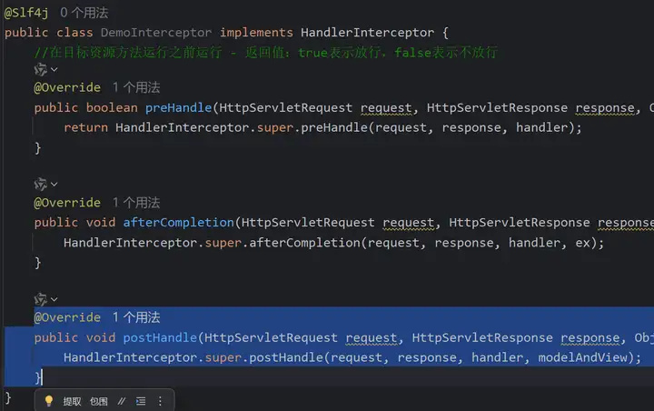
Task: Click the AI icon above afterCompletion method
Action: tap(41, 184)
